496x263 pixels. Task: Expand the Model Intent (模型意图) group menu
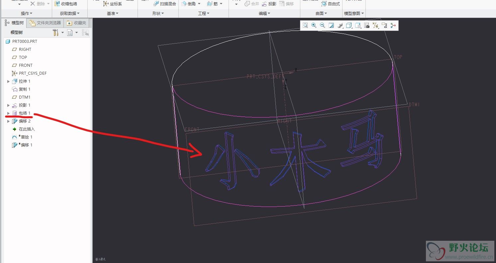(354, 13)
